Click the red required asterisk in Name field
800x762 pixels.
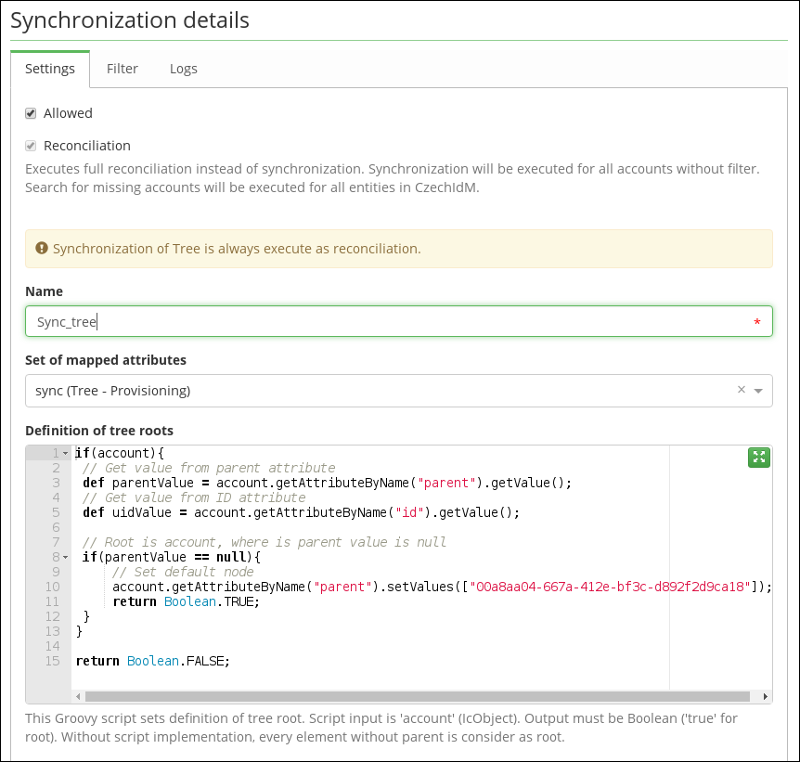[757, 321]
